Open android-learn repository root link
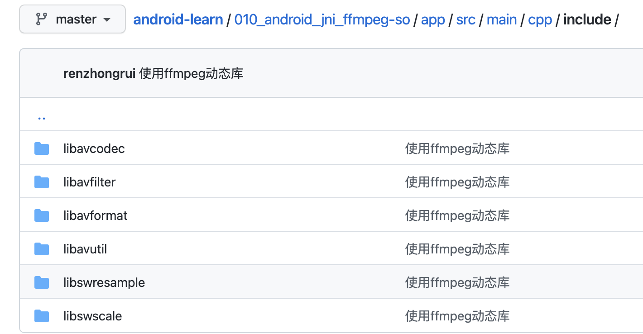 [178, 19]
